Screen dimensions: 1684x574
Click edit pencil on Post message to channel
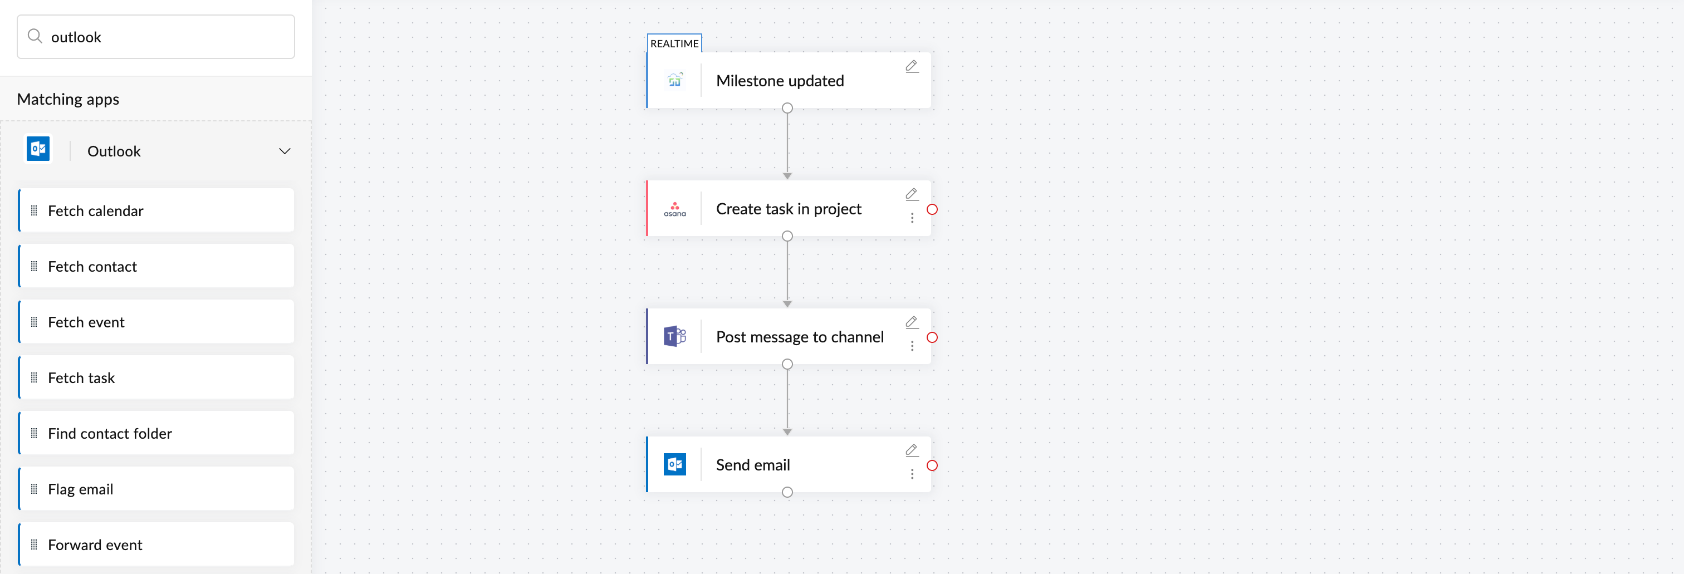(x=911, y=322)
